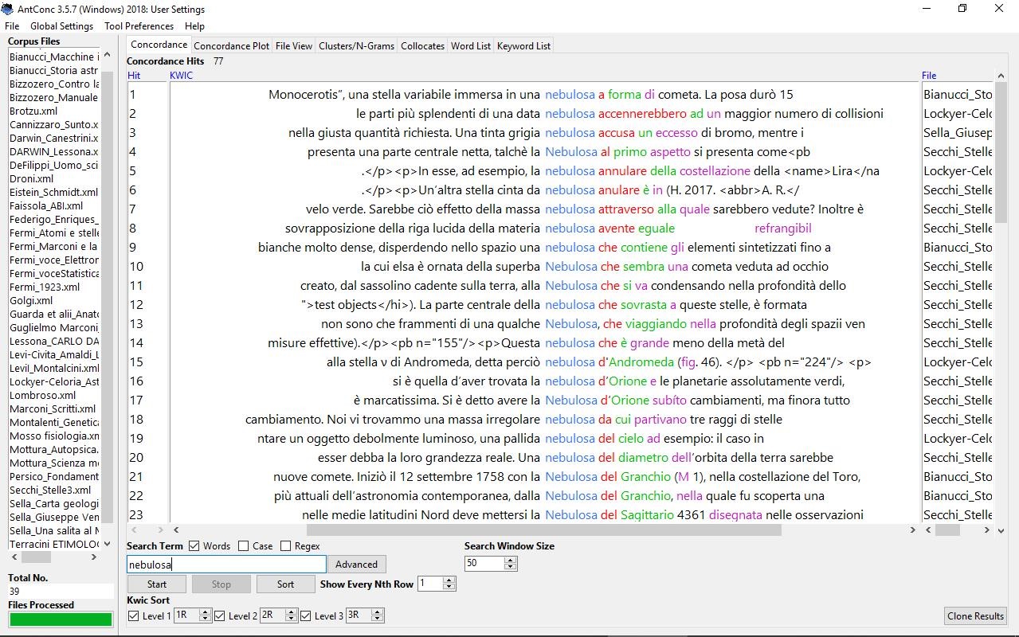Image resolution: width=1019 pixels, height=637 pixels.
Task: Click the AntConc icon in the title bar
Action: [8, 9]
